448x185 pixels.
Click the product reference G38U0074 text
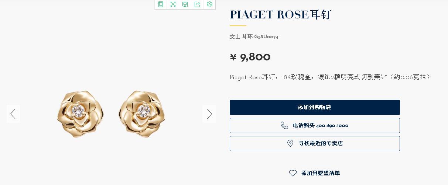click(x=266, y=37)
